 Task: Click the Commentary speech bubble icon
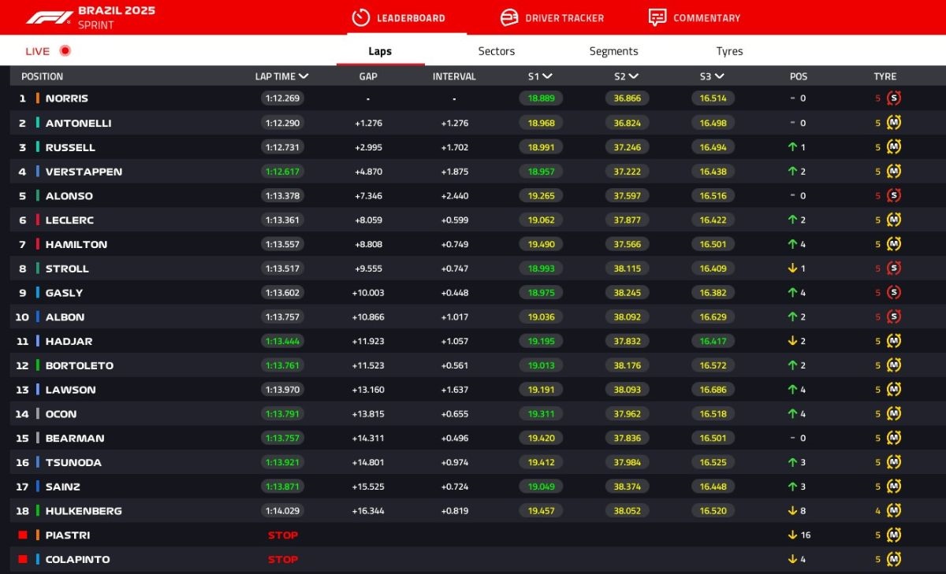[x=657, y=17]
